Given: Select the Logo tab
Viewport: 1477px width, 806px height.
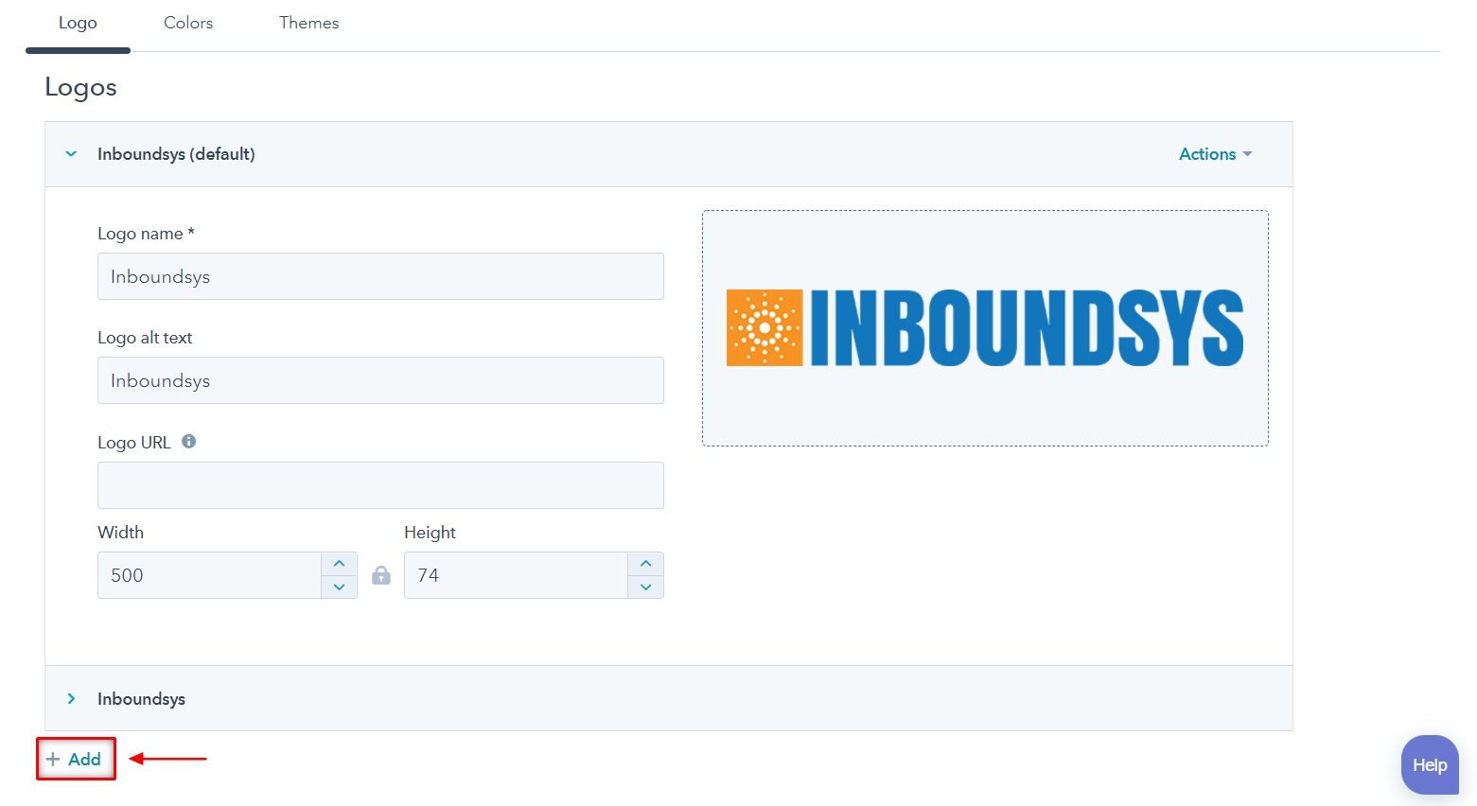Looking at the screenshot, I should [78, 23].
